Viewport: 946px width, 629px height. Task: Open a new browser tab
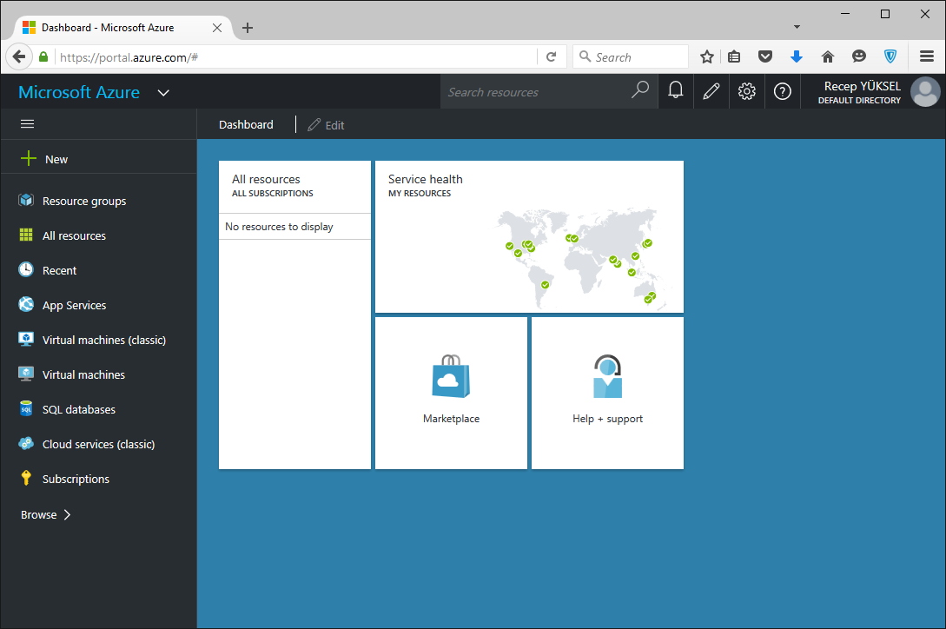click(x=248, y=28)
